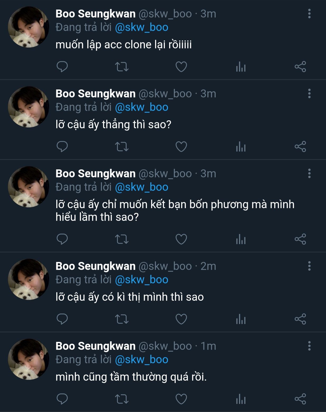The image size is (326, 412).
Task: Reply to the "muốn lập acc clone" tweet
Action: [62, 67]
